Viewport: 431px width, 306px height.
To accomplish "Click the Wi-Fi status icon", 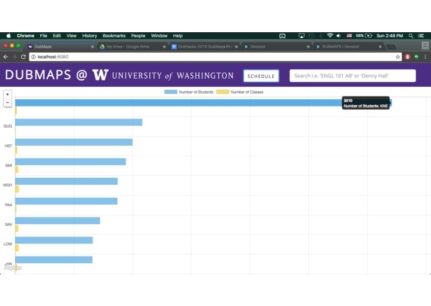I will click(x=330, y=36).
